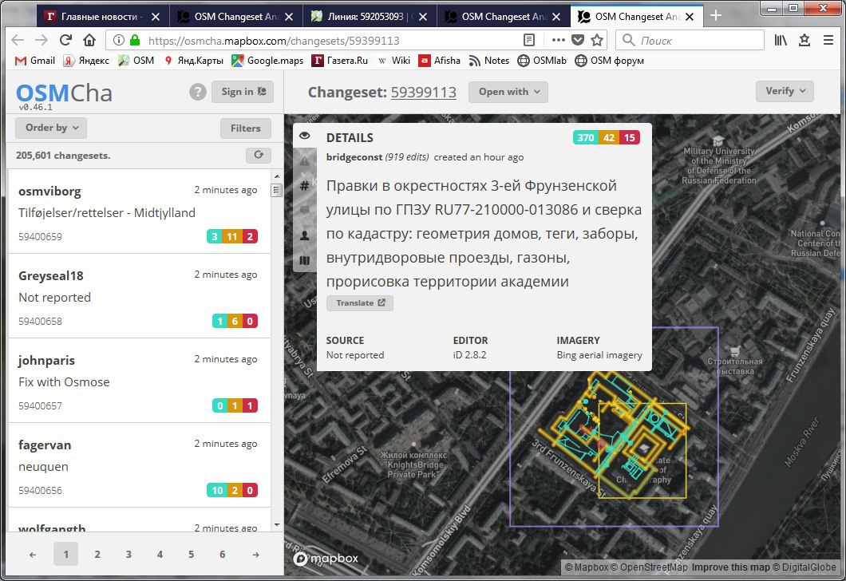Open changeset 59399113 link
This screenshot has width=846, height=581.
tap(424, 93)
